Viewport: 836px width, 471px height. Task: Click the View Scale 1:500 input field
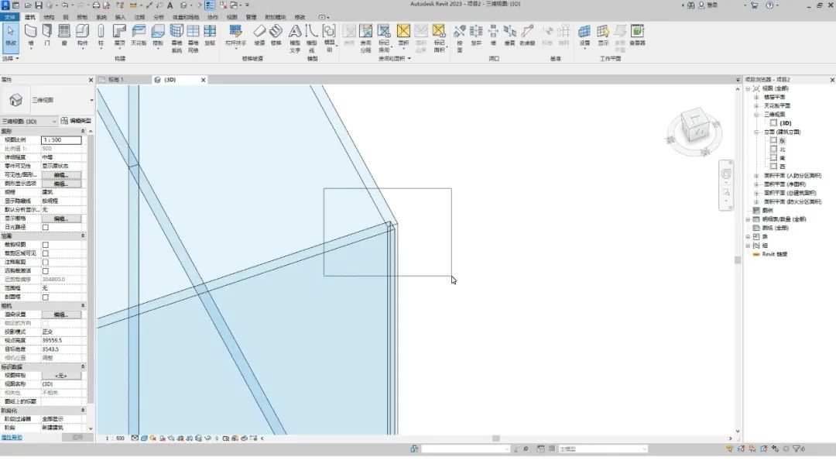[61, 139]
